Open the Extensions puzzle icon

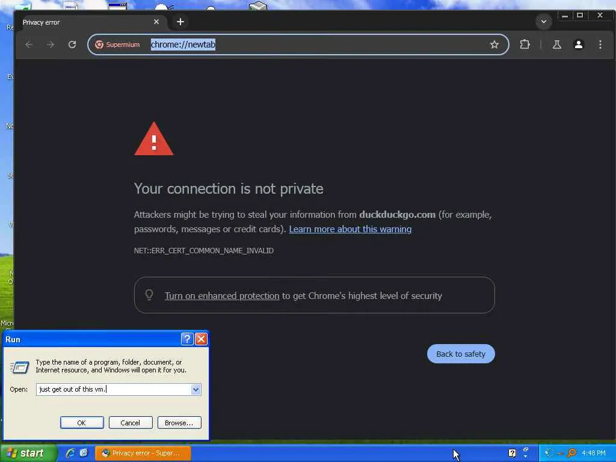coord(525,45)
